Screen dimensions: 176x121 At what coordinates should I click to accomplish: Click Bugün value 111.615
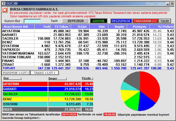(x=120, y=46)
